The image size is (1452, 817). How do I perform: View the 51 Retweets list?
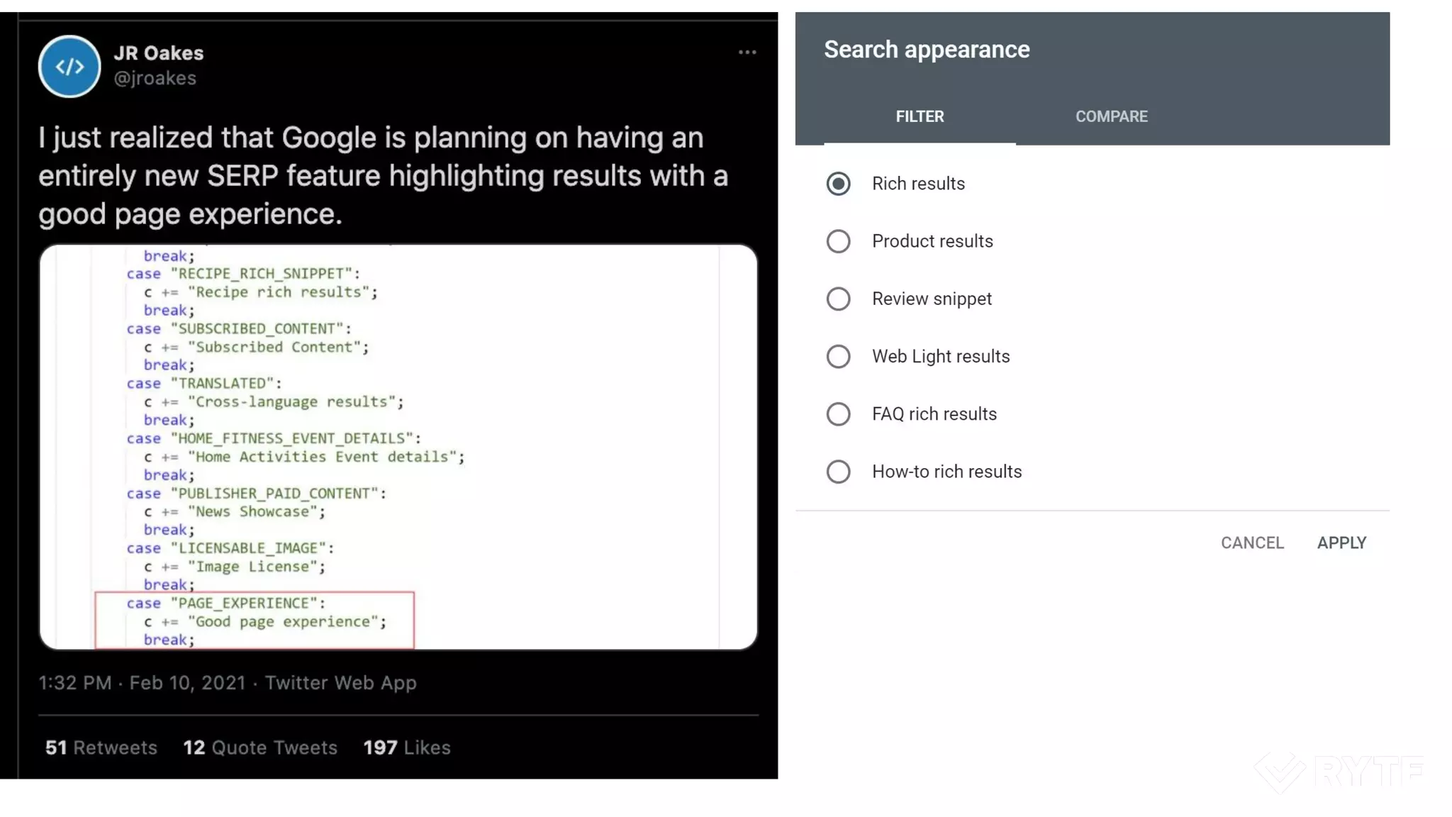101,747
